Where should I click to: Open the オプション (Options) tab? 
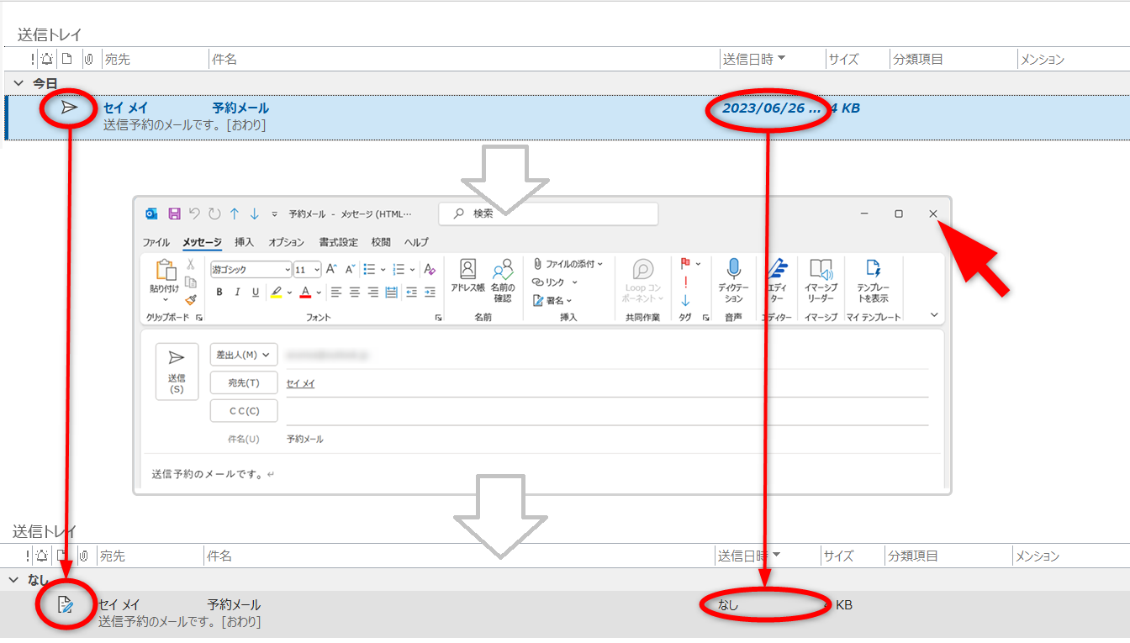tap(286, 242)
